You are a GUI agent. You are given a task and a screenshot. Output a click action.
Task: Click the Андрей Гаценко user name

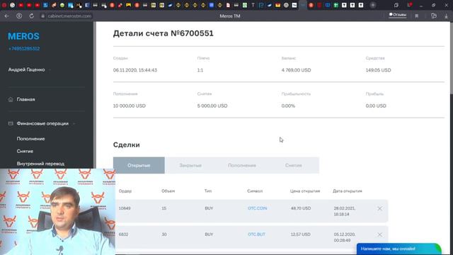[x=27, y=69]
